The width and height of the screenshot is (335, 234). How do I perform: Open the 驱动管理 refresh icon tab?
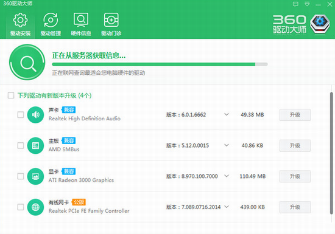[x=51, y=24]
